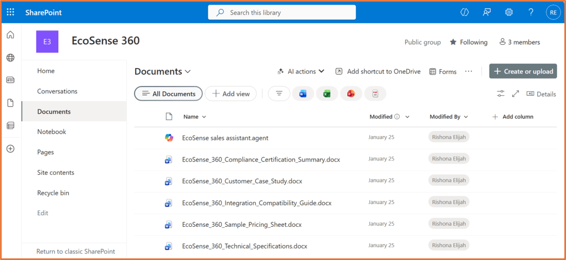566x260 pixels.
Task: Click the EcoSense 360 site title
Action: [x=106, y=41]
